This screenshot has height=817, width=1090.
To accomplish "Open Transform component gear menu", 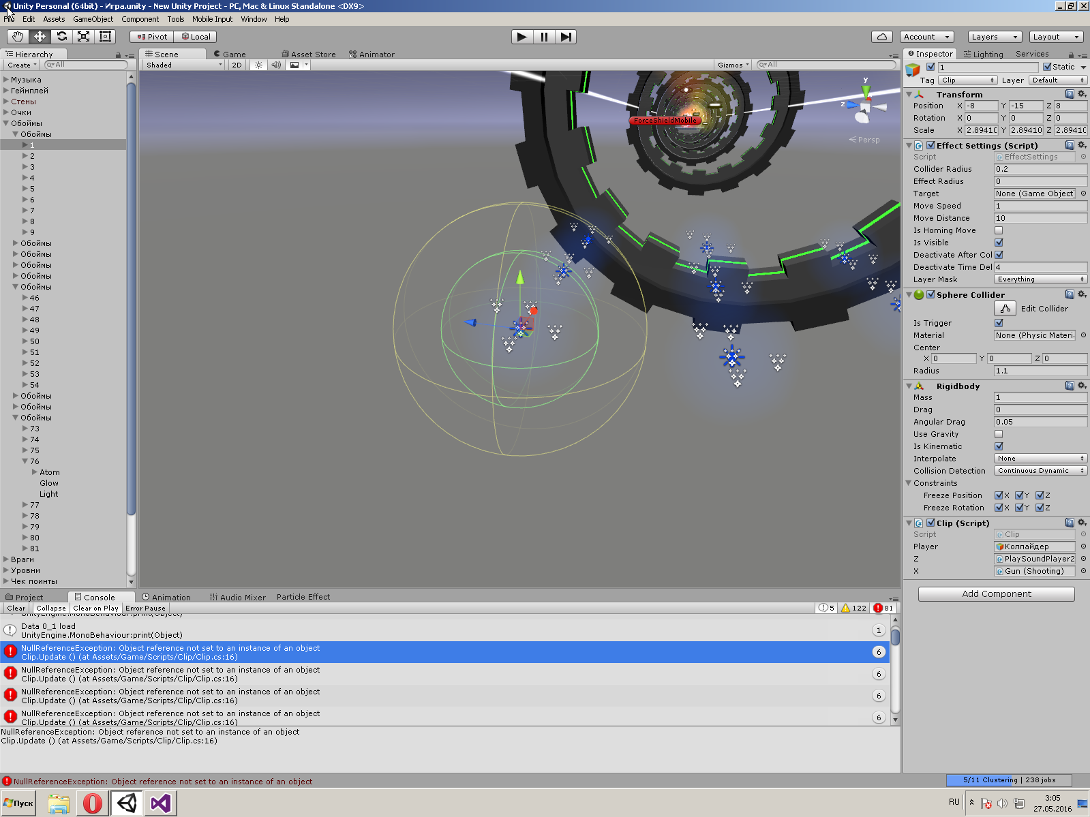I will tap(1082, 94).
